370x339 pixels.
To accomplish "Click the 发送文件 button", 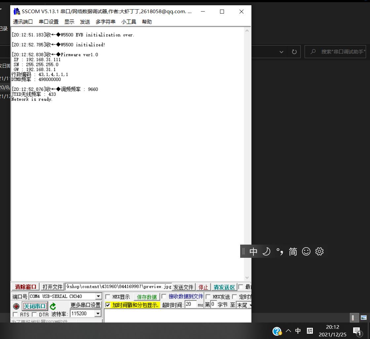I will pyautogui.click(x=183, y=287).
